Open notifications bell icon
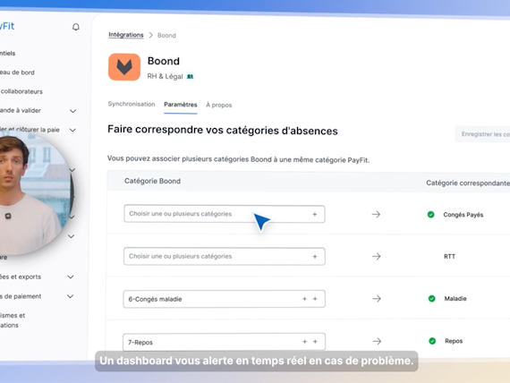Image resolution: width=510 pixels, height=383 pixels. pyautogui.click(x=76, y=27)
